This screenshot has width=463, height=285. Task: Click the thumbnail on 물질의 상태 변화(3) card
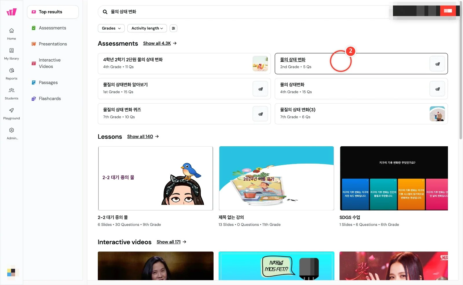437,114
